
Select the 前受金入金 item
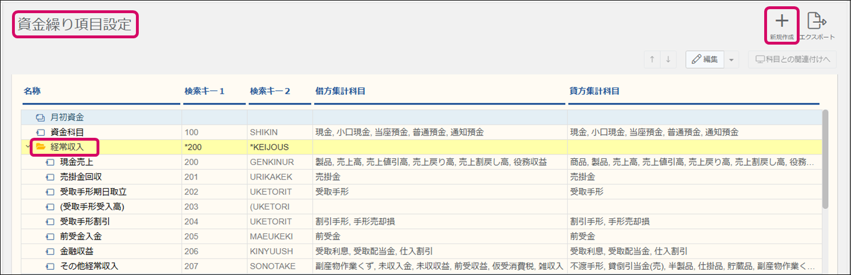click(81, 236)
